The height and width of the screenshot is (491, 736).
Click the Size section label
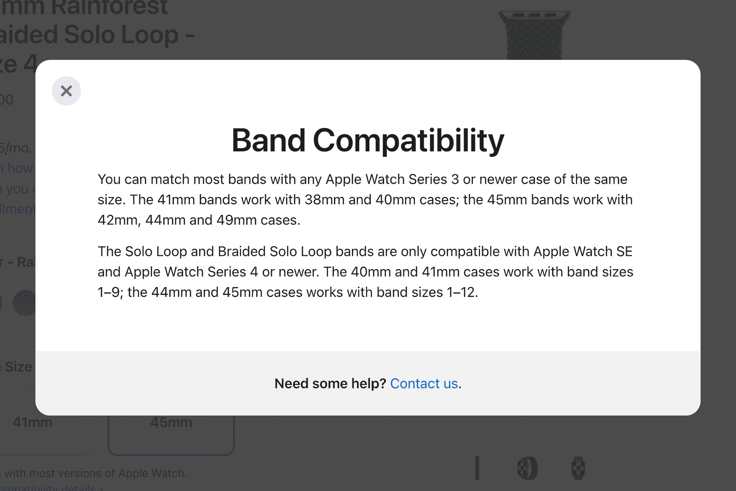[17, 367]
